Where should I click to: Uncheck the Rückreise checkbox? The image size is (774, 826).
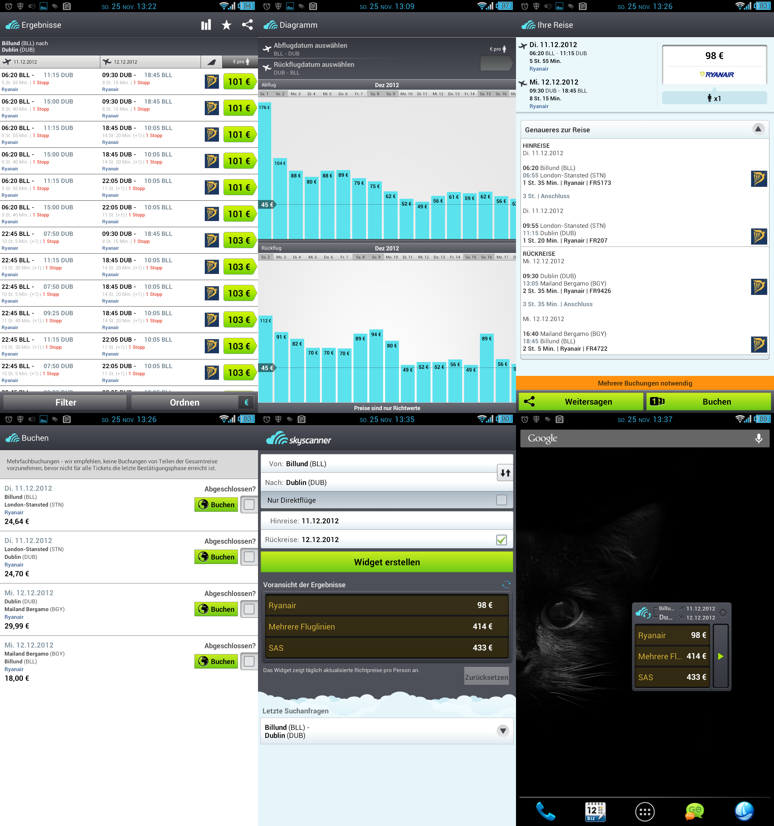coord(501,540)
